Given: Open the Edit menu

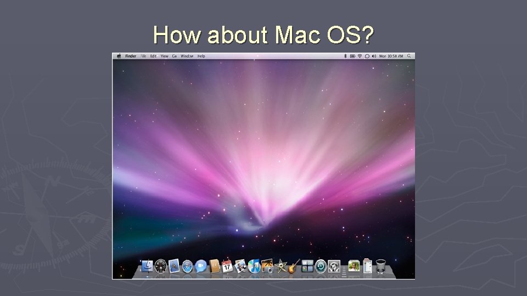Looking at the screenshot, I should [154, 56].
